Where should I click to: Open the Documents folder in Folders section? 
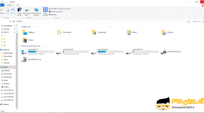point(59,32)
